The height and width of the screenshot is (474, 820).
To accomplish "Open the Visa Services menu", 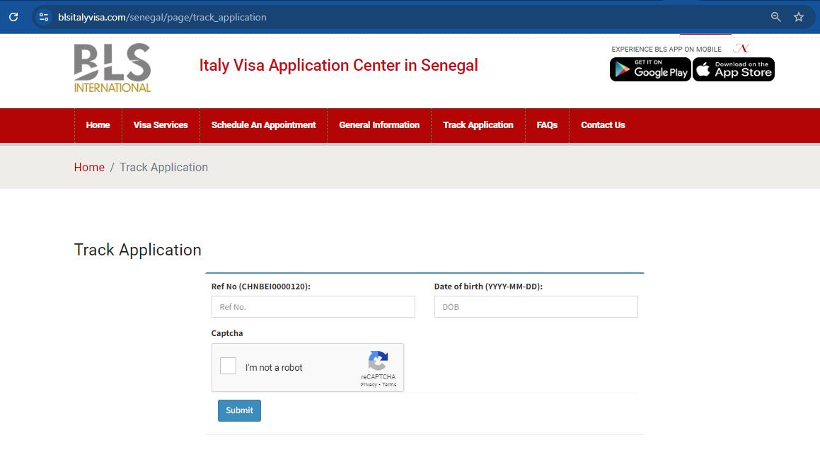I will [x=161, y=125].
